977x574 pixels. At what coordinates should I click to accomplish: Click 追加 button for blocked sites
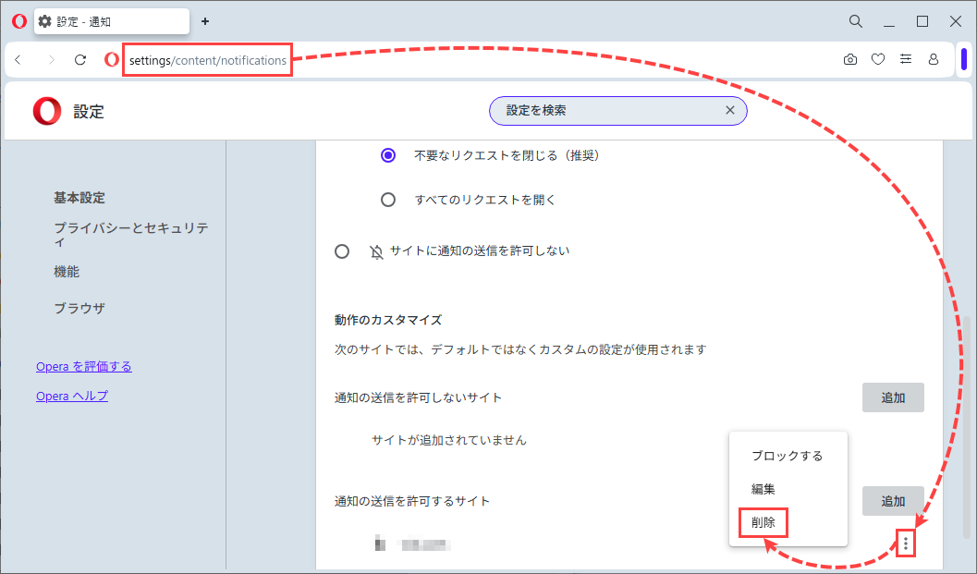click(x=893, y=397)
